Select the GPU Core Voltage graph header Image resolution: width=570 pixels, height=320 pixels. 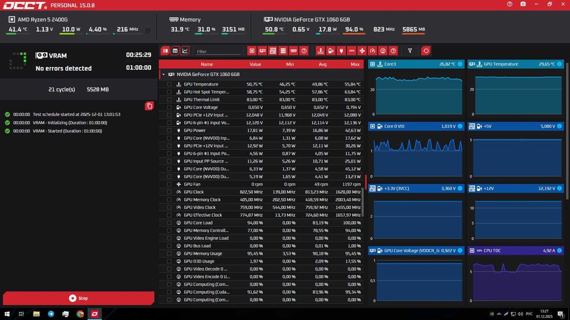(x=416, y=251)
